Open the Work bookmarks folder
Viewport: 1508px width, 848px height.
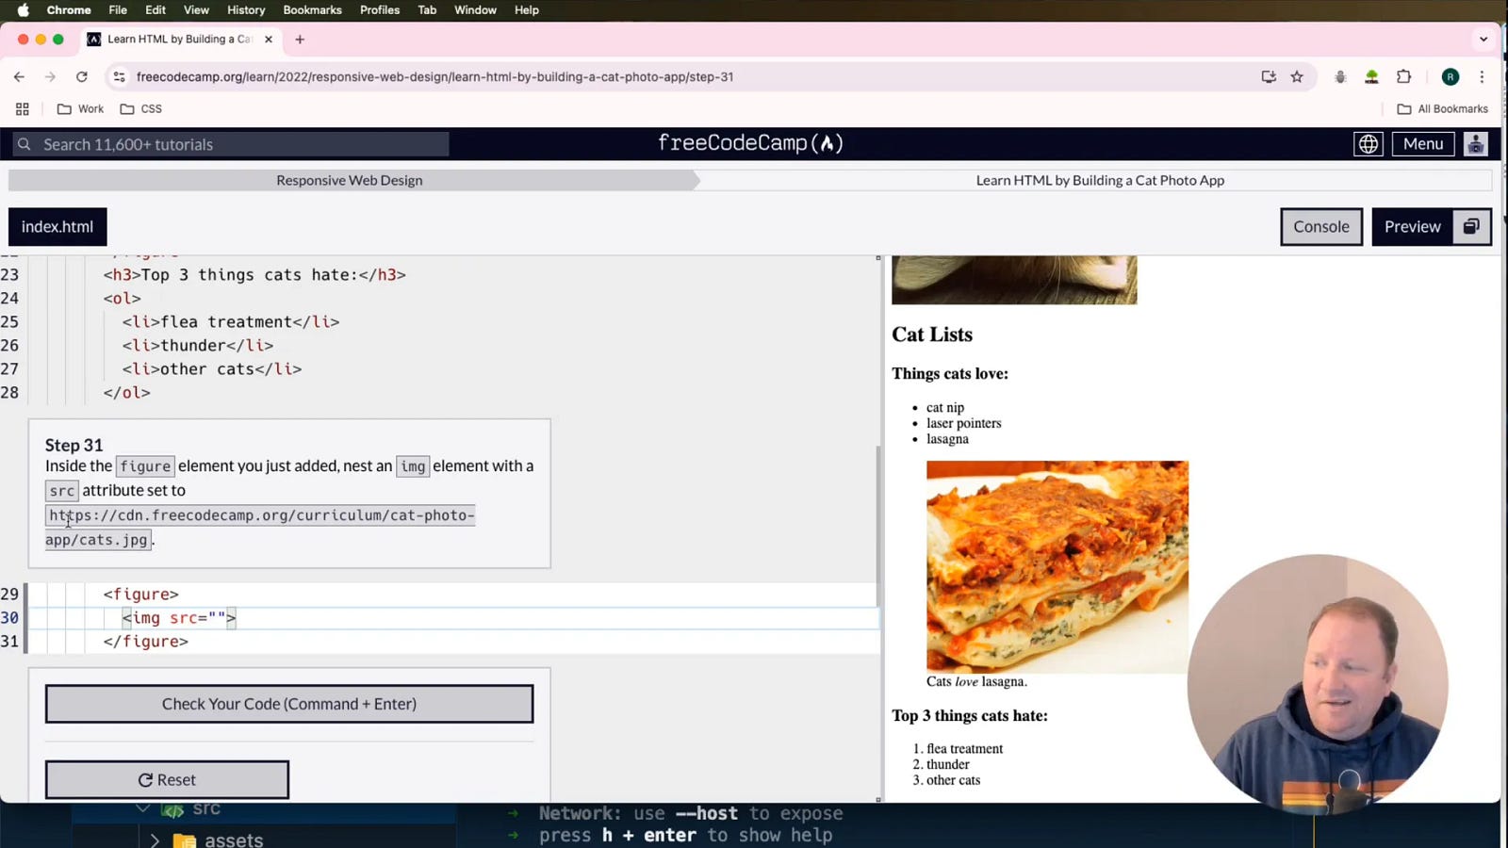(80, 109)
